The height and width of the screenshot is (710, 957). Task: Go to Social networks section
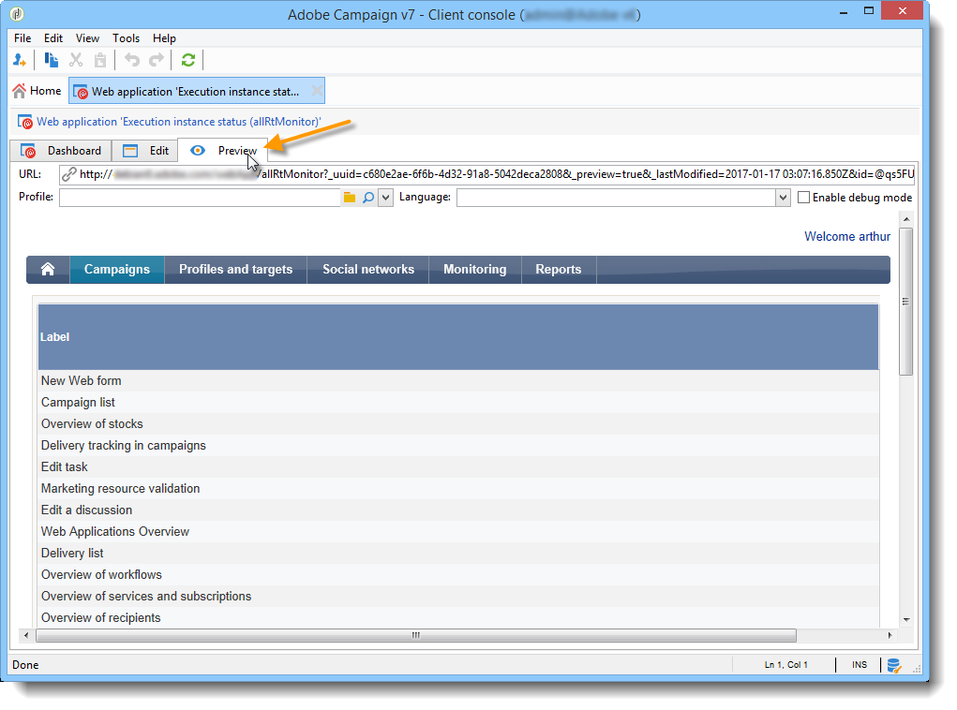(x=368, y=270)
